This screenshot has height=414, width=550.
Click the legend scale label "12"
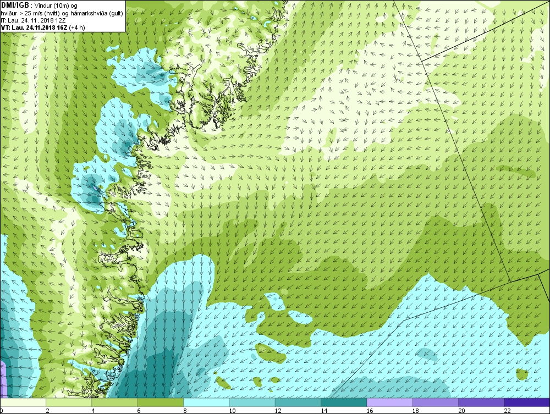[x=278, y=411]
